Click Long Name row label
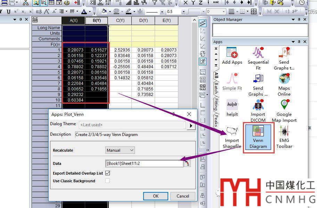 coord(47,28)
